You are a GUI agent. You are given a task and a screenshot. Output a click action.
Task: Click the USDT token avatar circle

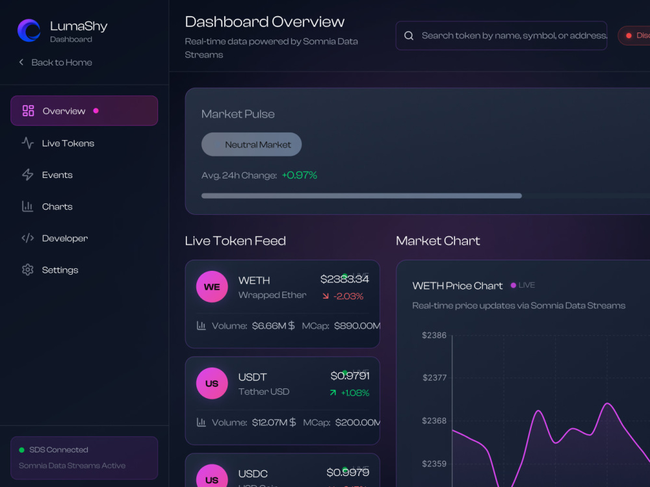(x=212, y=384)
